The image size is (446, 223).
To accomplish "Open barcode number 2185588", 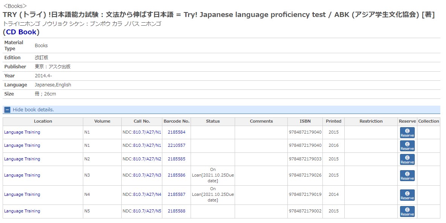I will (x=176, y=211).
